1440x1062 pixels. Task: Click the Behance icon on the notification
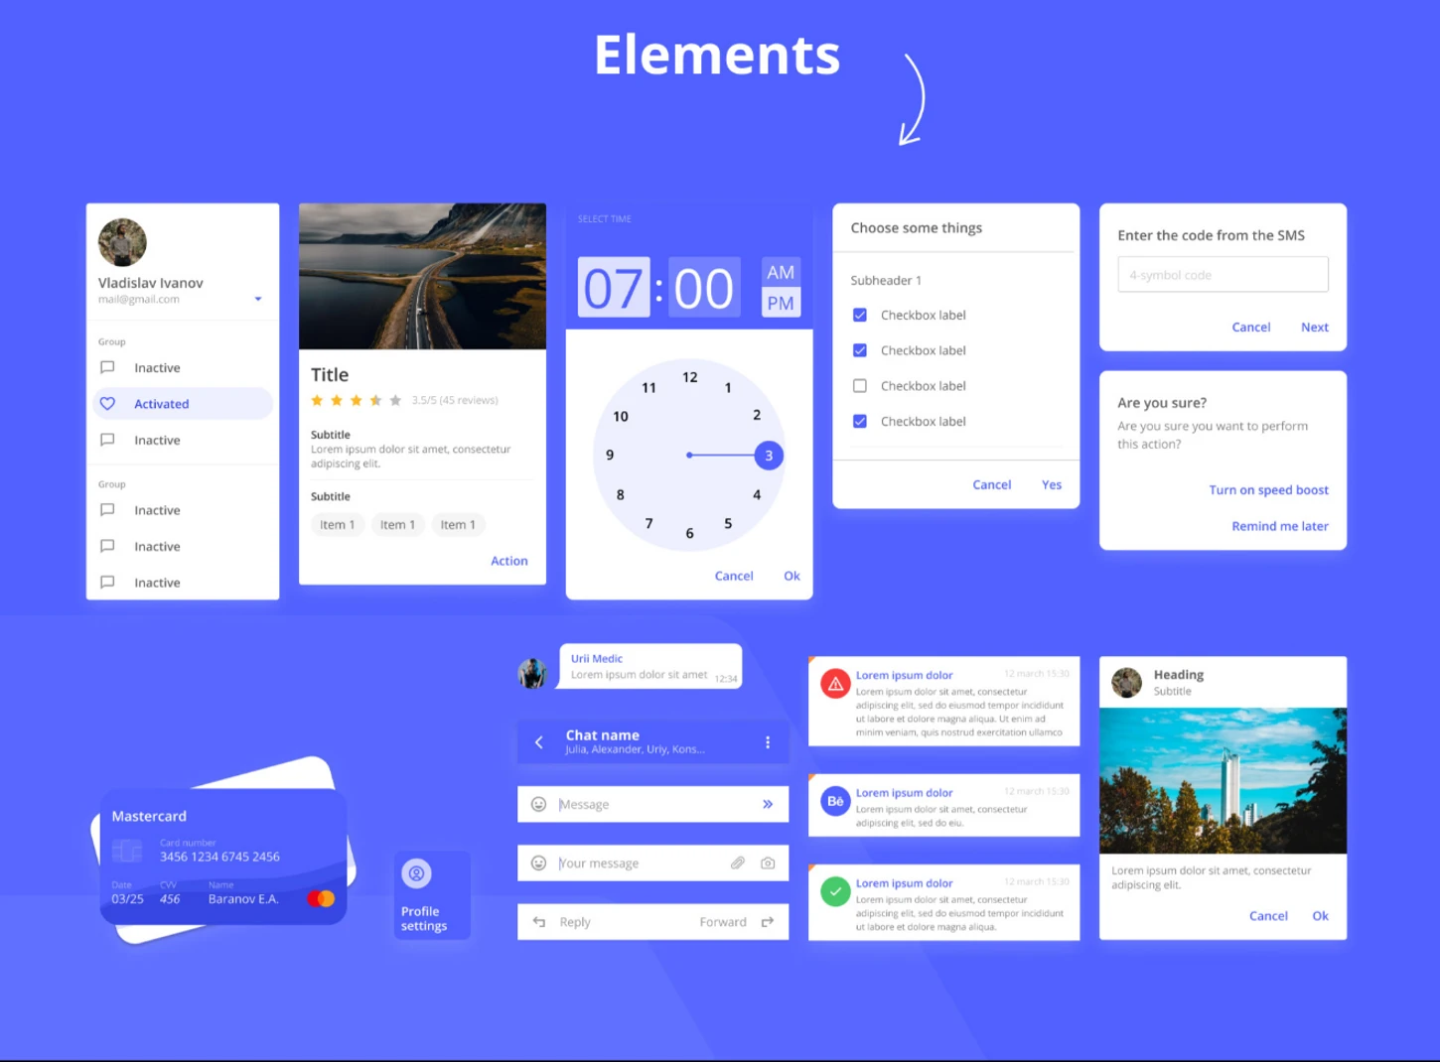tap(834, 801)
